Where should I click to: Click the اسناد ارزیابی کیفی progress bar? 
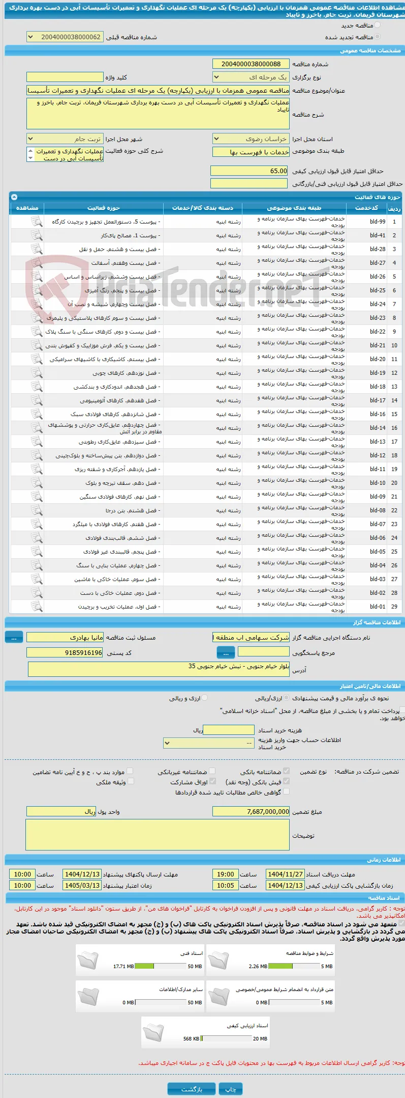(226, 1038)
